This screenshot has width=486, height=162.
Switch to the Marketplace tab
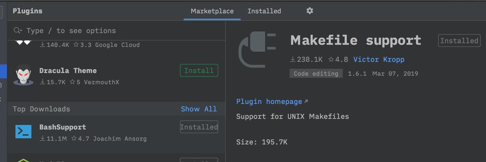pyautogui.click(x=212, y=11)
